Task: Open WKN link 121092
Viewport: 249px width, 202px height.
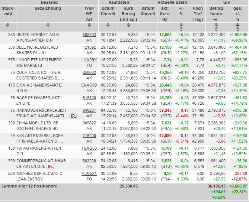Action: [x=89, y=48]
